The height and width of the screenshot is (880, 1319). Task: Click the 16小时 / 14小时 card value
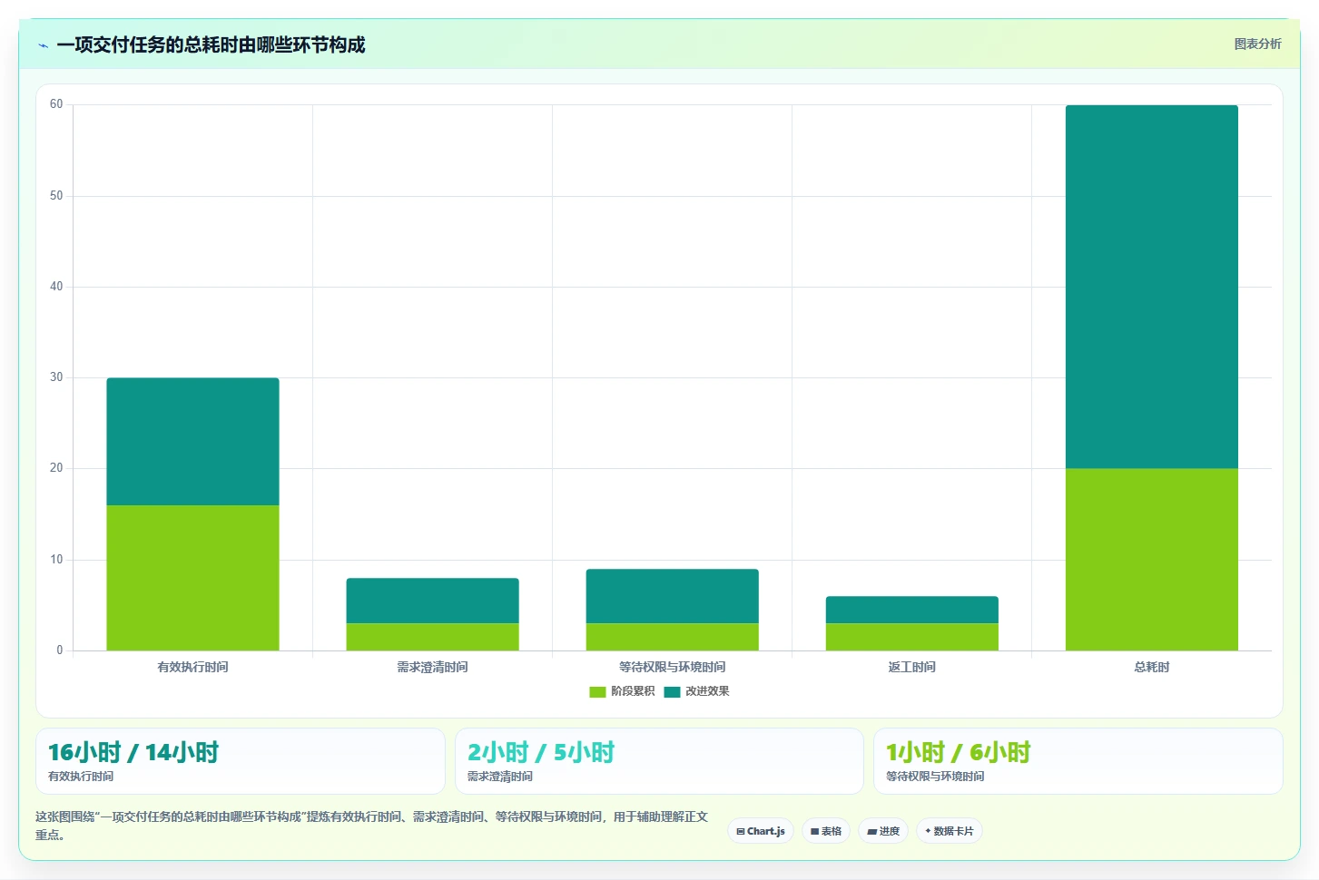133,753
